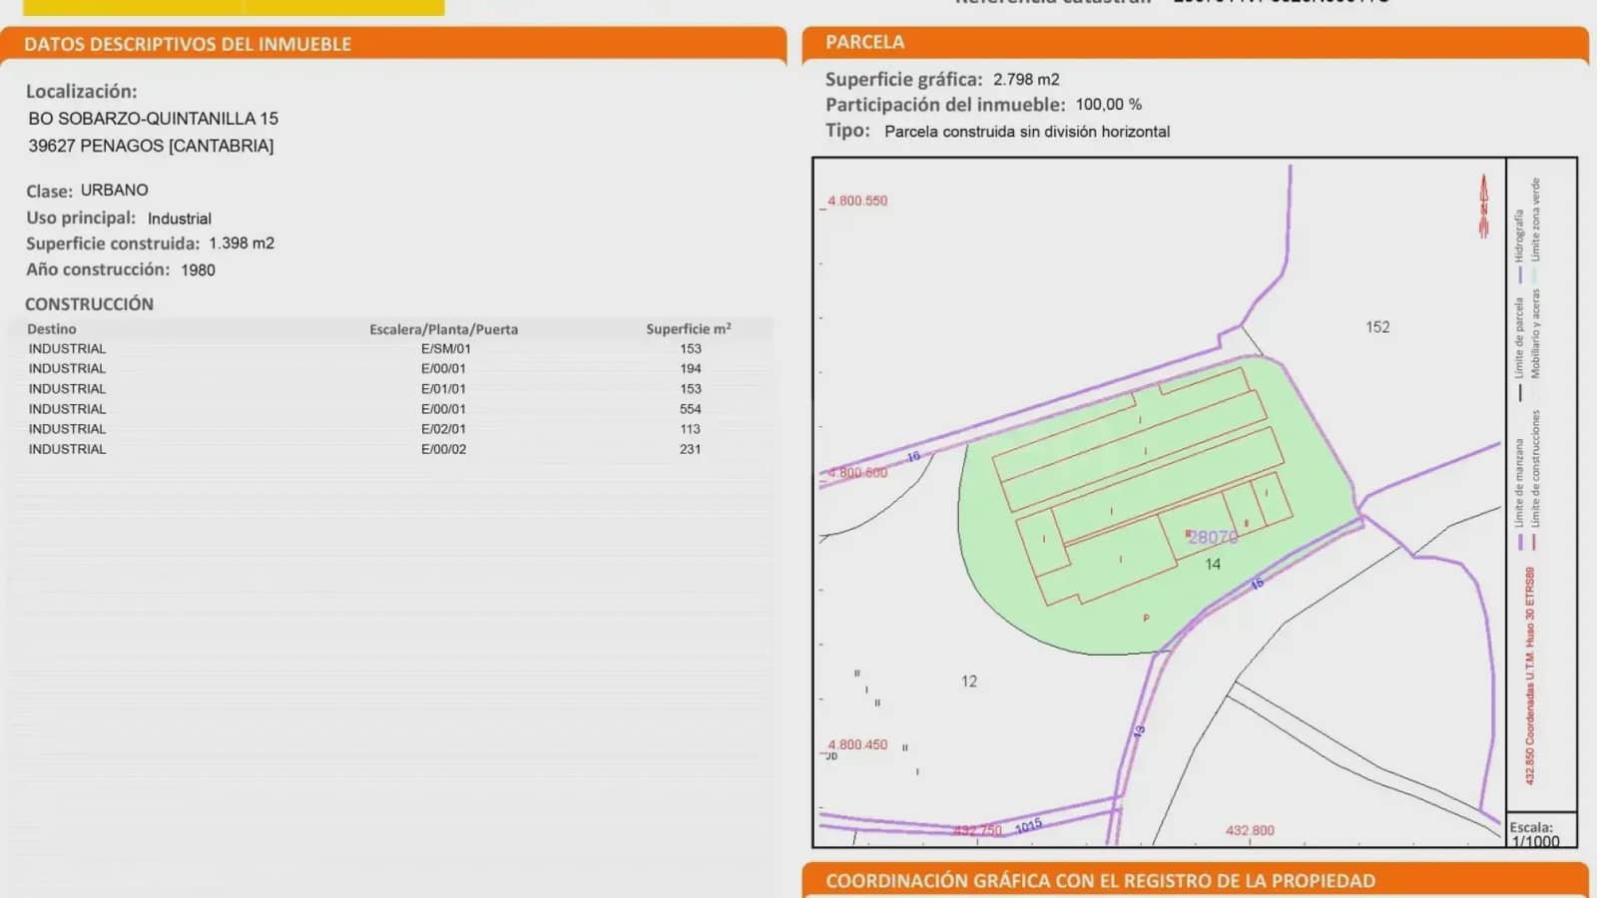1597x898 pixels.
Task: Click the green highlighted parcel number 14
Action: click(x=1213, y=565)
